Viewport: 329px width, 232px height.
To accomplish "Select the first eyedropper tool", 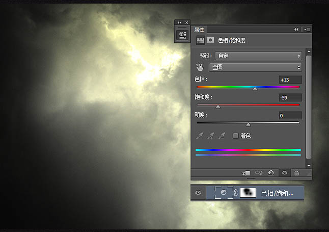I will coord(199,136).
